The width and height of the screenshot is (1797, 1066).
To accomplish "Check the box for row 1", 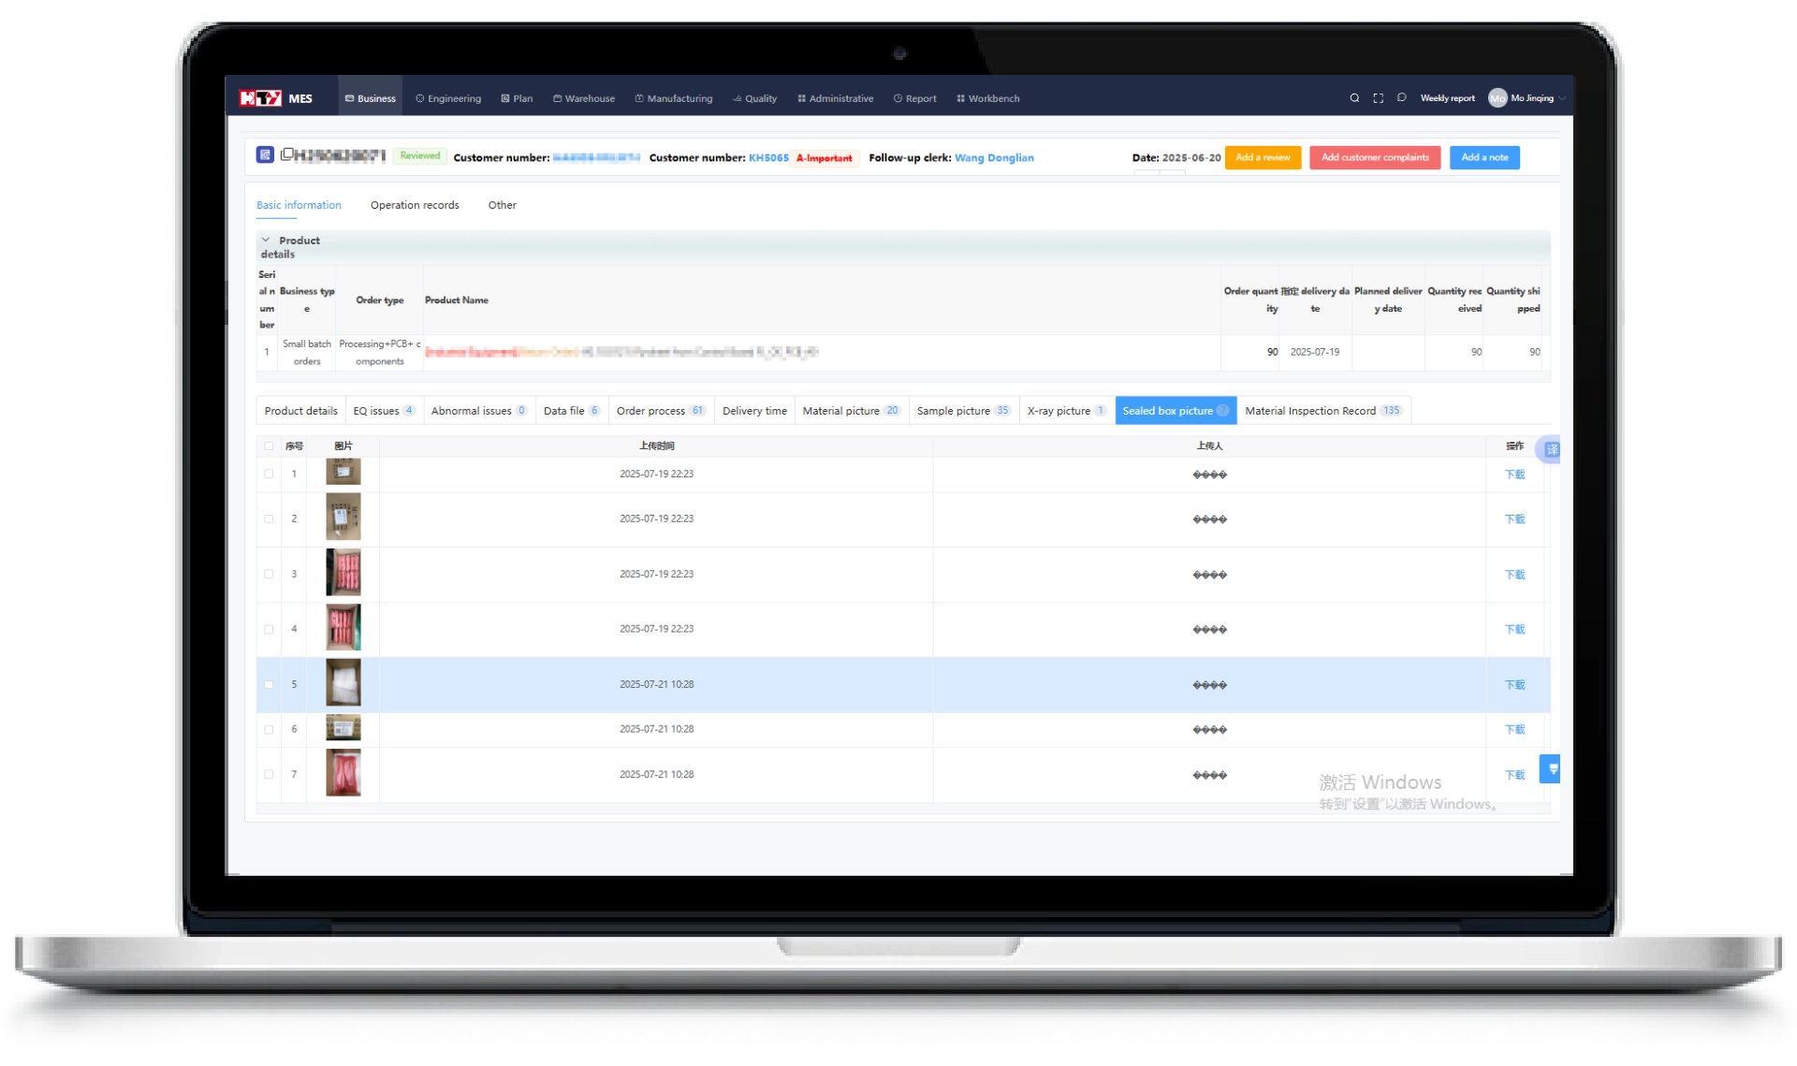I will pyautogui.click(x=269, y=475).
